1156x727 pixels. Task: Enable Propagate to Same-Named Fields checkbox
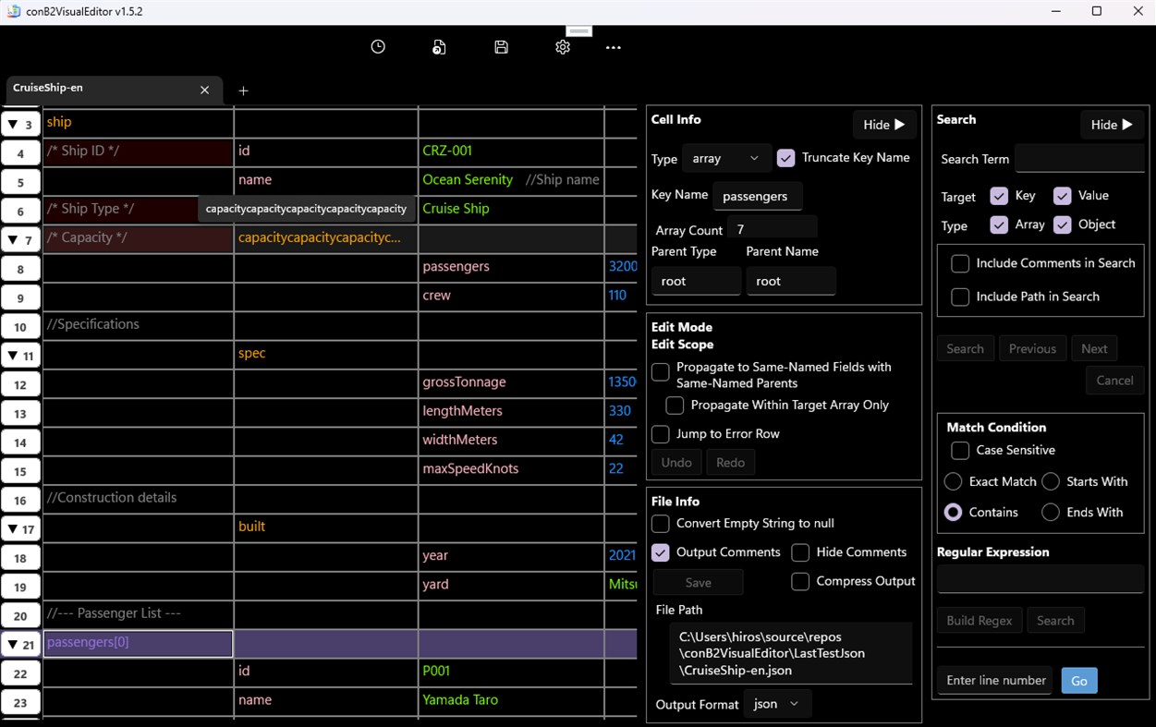pos(661,371)
